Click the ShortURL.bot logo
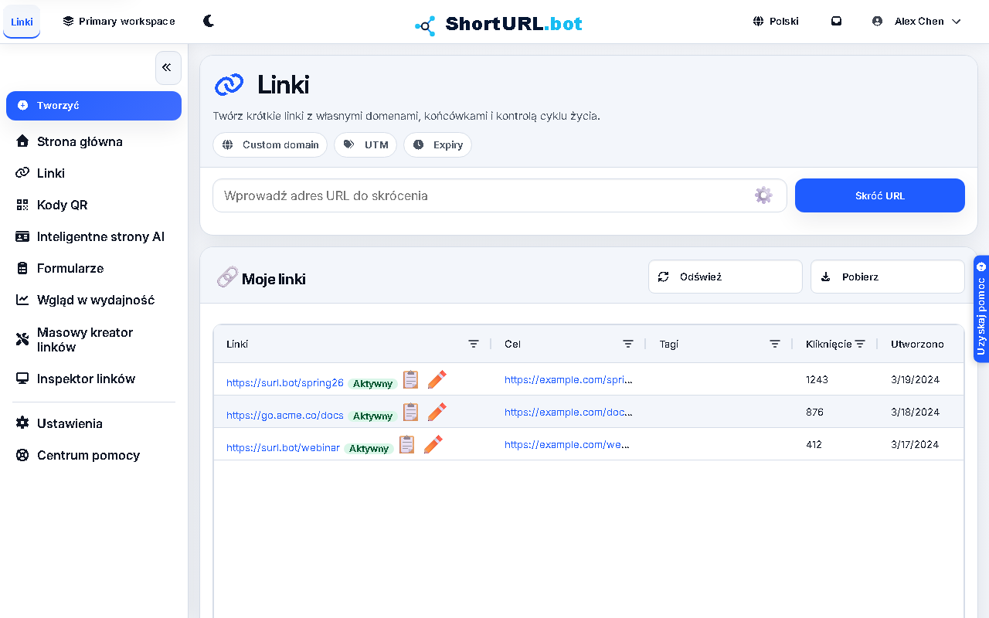The width and height of the screenshot is (989, 618). [x=498, y=24]
